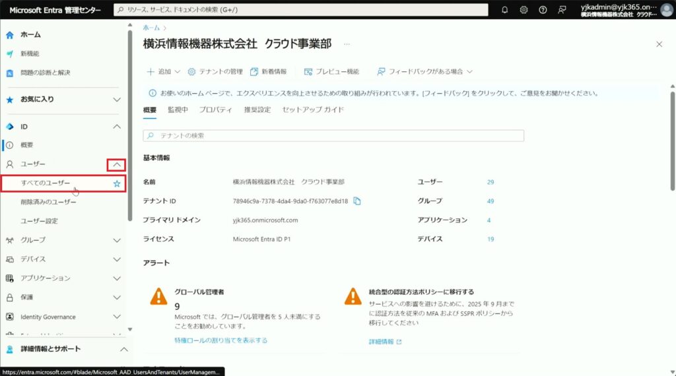The width and height of the screenshot is (676, 376).
Task: Click the sidebar vertical scrollbar
Action: [130, 125]
